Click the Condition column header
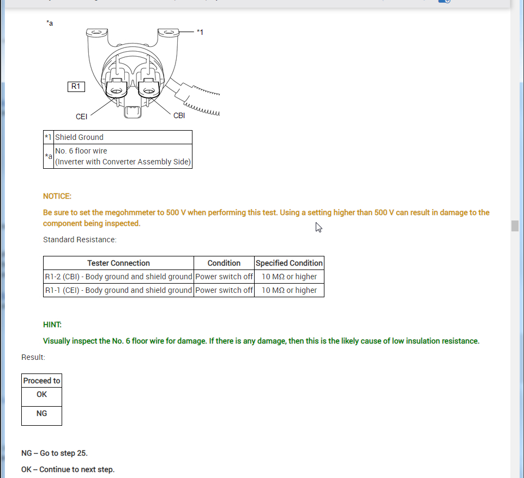Viewport: 524px width, 478px height. [224, 263]
